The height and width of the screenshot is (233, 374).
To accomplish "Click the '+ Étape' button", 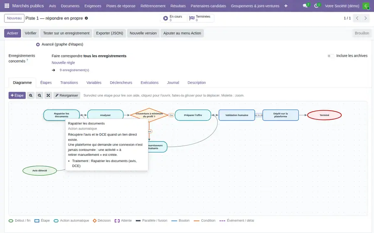I will (x=17, y=95).
